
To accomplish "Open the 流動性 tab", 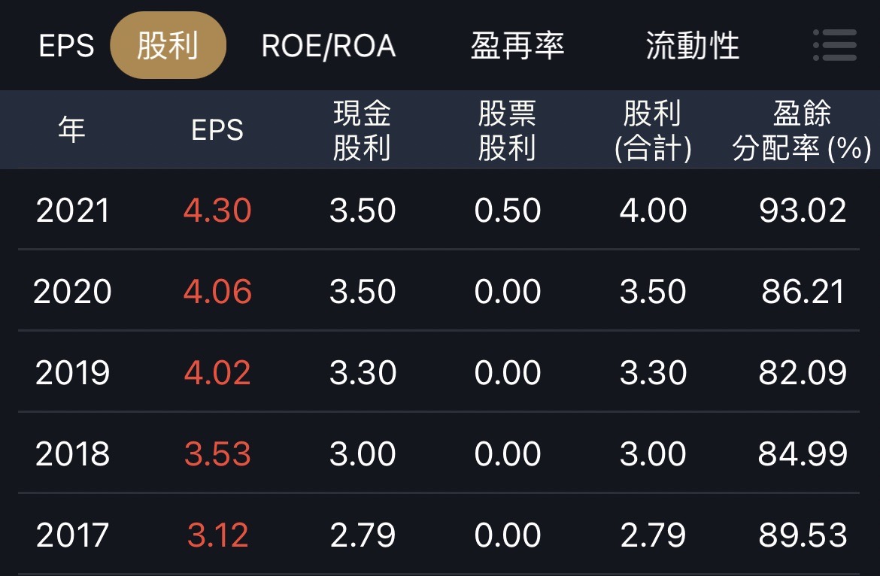I will (x=692, y=45).
